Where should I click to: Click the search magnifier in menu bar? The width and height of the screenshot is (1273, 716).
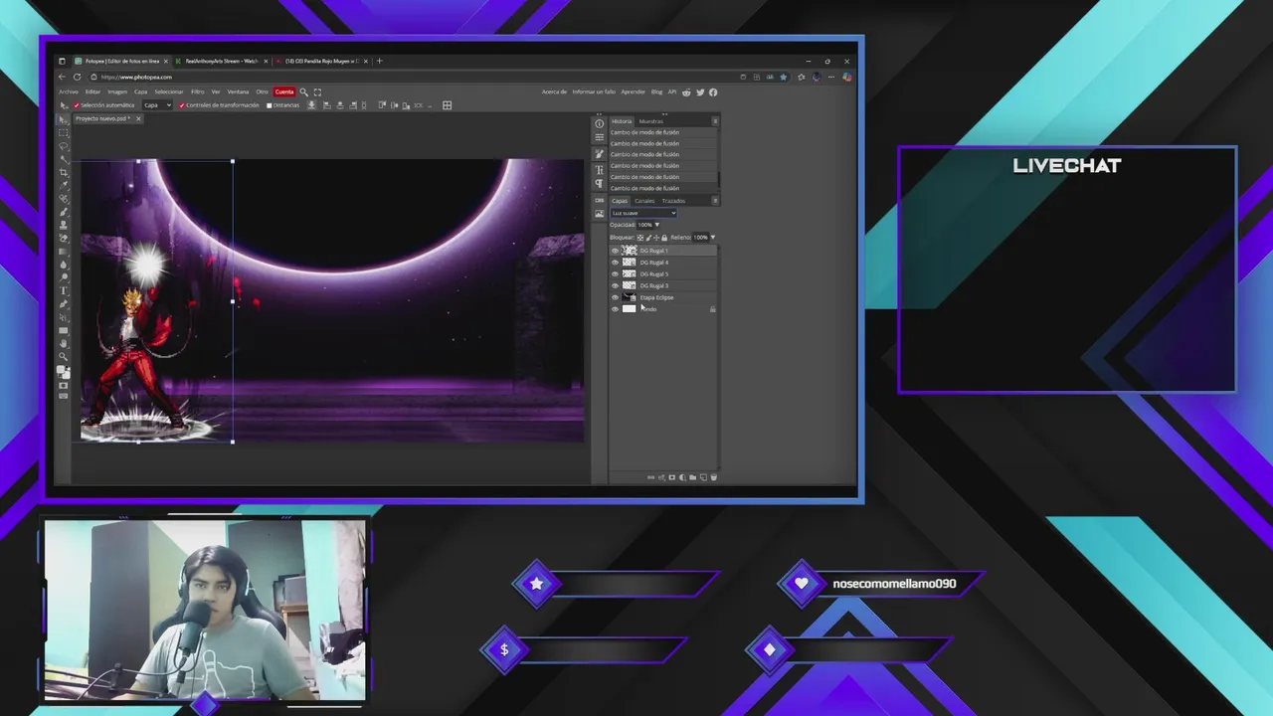(303, 91)
